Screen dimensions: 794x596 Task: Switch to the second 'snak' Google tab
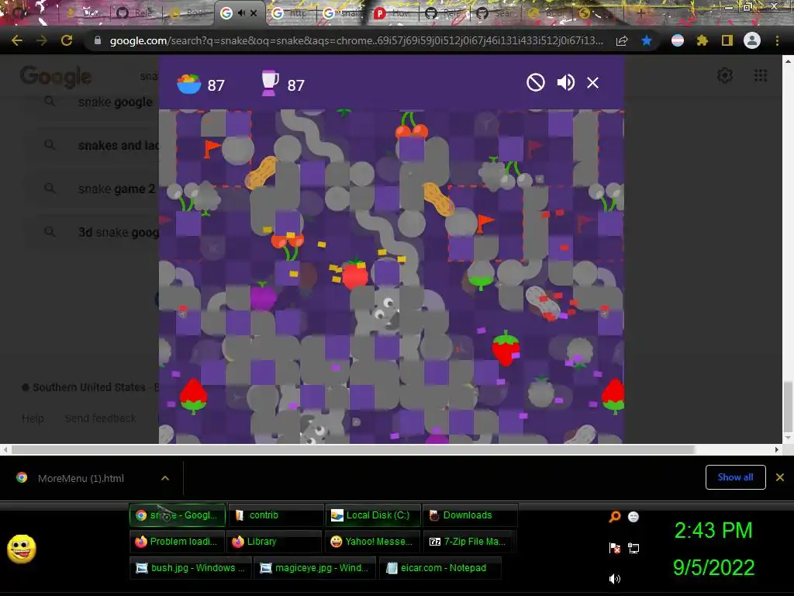tap(342, 13)
